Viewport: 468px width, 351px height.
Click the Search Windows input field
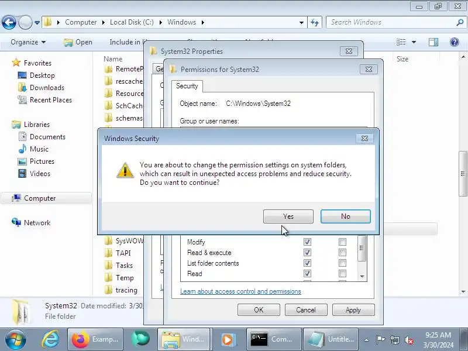[392, 22]
